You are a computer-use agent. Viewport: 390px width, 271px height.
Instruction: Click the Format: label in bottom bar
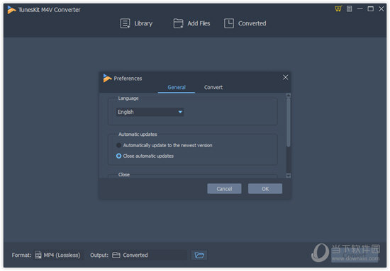point(22,255)
